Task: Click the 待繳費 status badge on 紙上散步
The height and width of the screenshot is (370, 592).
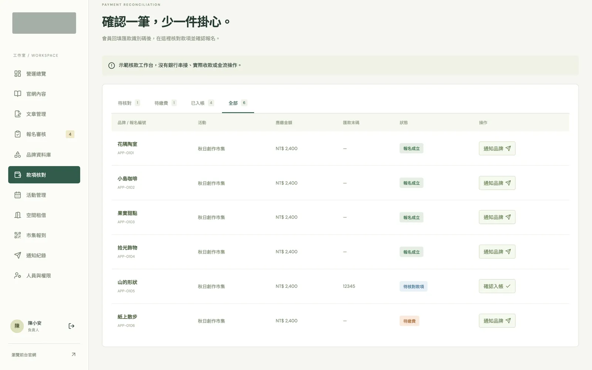Action: 409,321
